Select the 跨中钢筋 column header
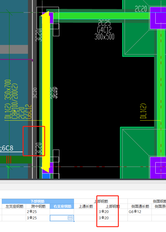Viewport: 166px width, 232px height. [38, 206]
